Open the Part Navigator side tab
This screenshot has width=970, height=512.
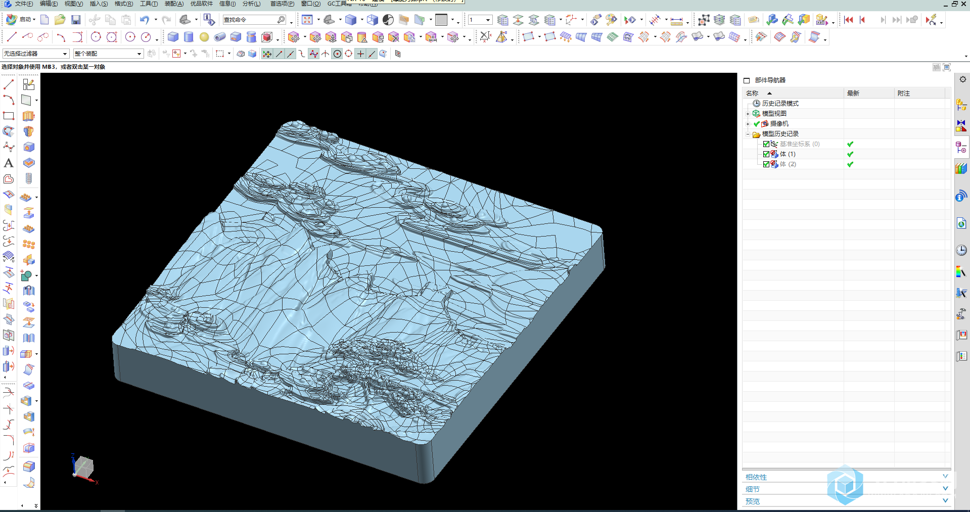961,147
